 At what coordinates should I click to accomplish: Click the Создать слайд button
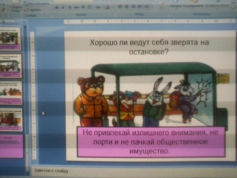coord(16,9)
